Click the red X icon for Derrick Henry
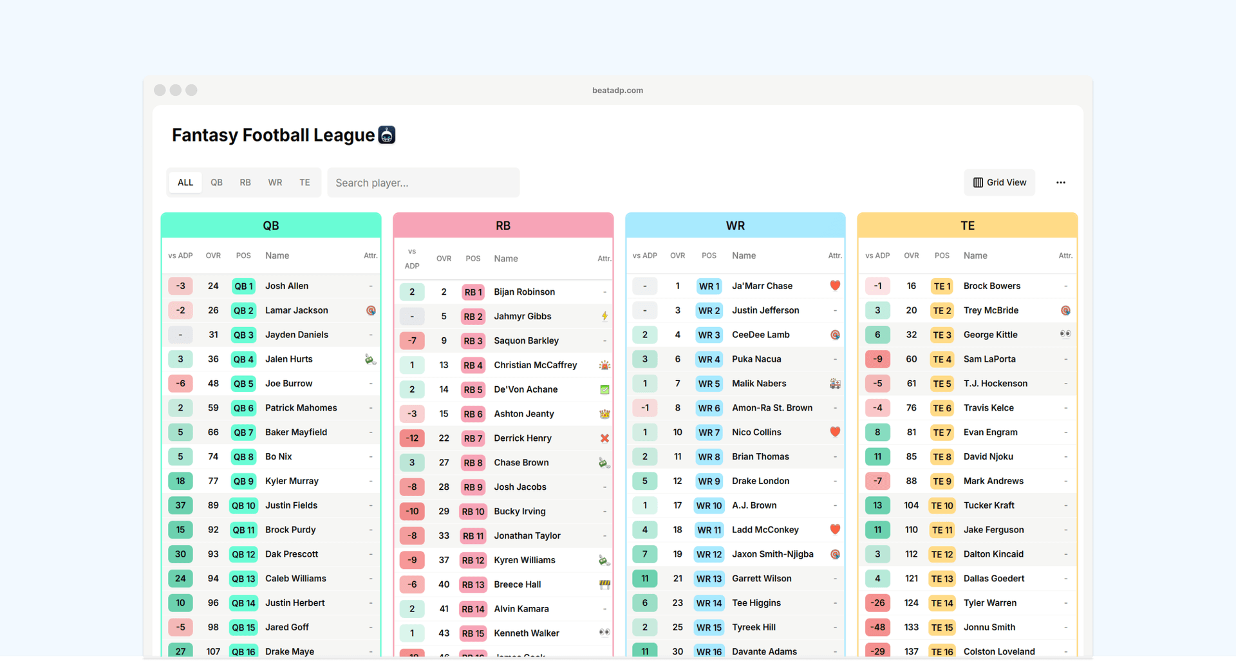This screenshot has height=661, width=1236. [x=604, y=438]
